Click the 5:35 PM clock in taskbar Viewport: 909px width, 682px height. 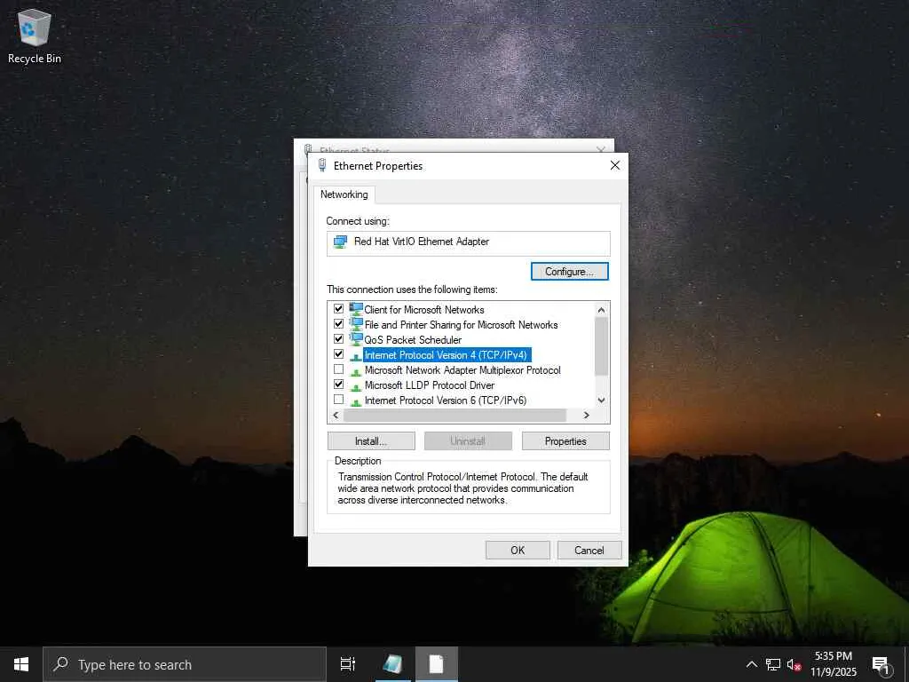tap(834, 656)
